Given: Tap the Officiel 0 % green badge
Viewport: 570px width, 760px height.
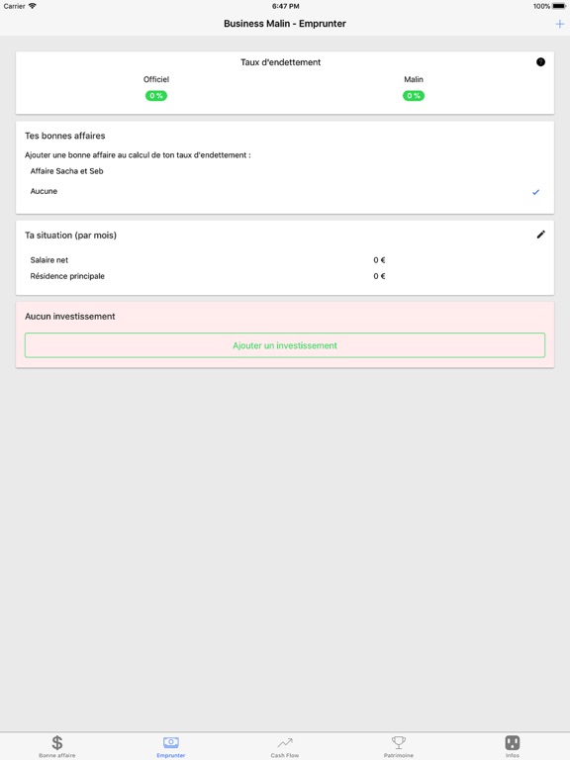Looking at the screenshot, I should point(156,96).
